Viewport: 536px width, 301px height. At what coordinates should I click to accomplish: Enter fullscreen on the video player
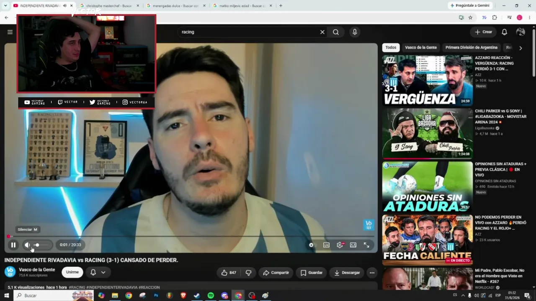366,245
